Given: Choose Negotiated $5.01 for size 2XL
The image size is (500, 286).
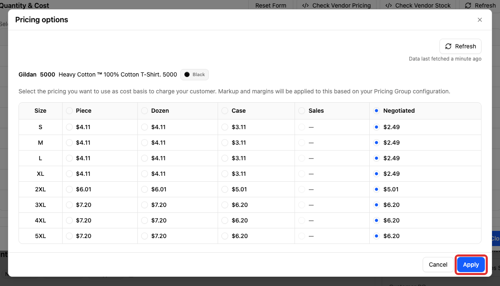Looking at the screenshot, I should coord(376,189).
